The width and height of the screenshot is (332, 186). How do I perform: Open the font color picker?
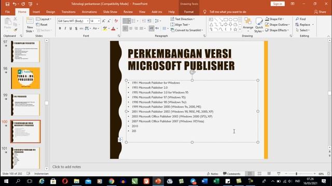tap(117, 28)
